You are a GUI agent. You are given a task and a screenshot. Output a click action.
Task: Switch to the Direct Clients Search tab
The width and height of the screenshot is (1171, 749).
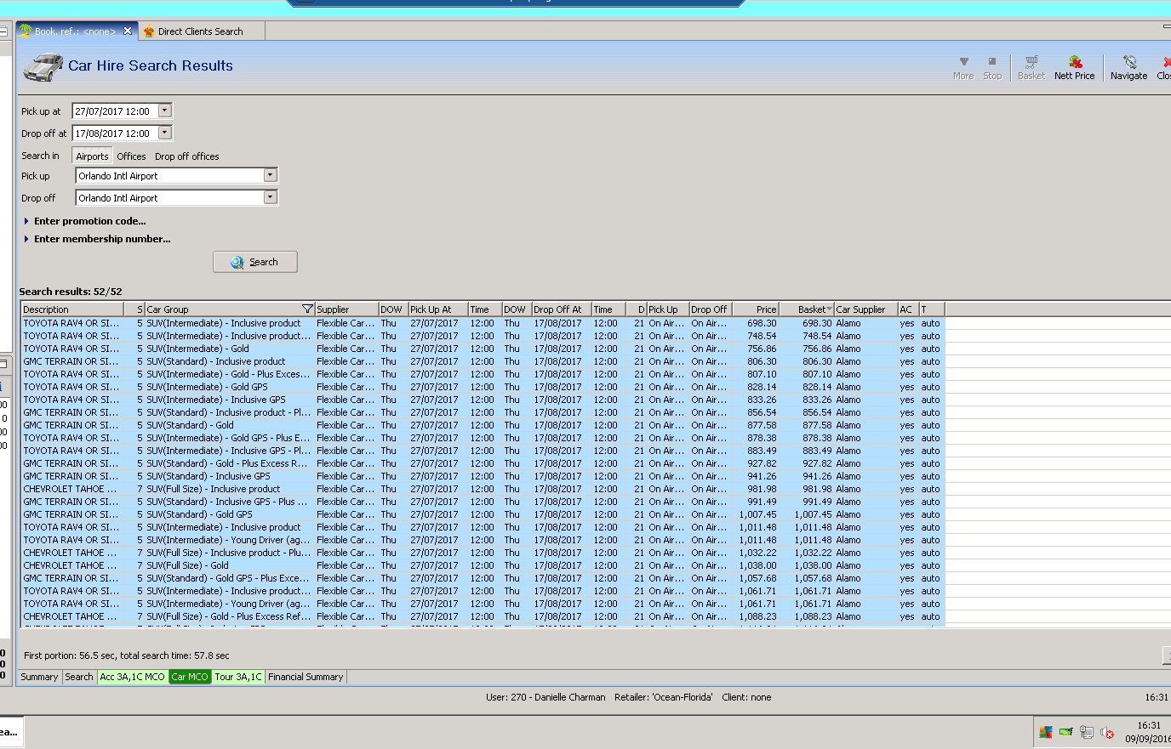tap(201, 31)
